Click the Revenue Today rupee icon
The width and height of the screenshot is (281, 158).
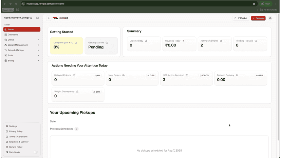click(x=183, y=41)
